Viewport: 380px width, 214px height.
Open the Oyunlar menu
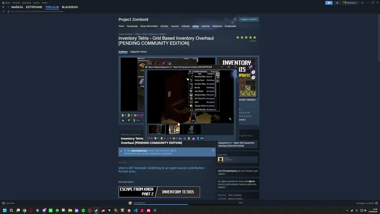[x=37, y=3]
